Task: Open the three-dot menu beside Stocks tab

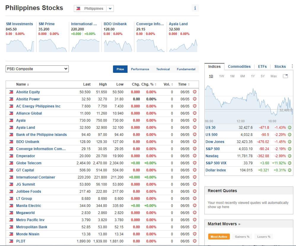Action: (x=292, y=66)
